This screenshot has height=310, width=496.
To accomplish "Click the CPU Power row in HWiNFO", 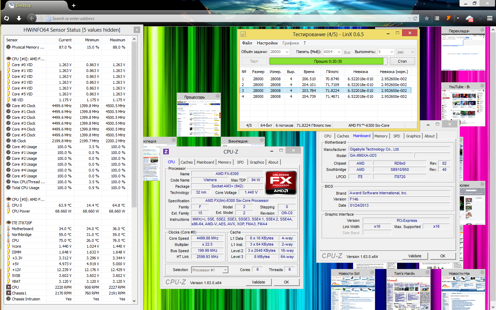I will tap(67, 211).
